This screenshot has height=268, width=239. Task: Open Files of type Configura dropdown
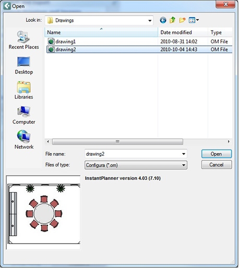click(136, 165)
